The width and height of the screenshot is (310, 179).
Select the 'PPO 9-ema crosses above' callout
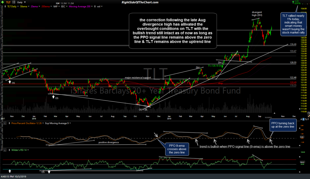click(x=177, y=149)
